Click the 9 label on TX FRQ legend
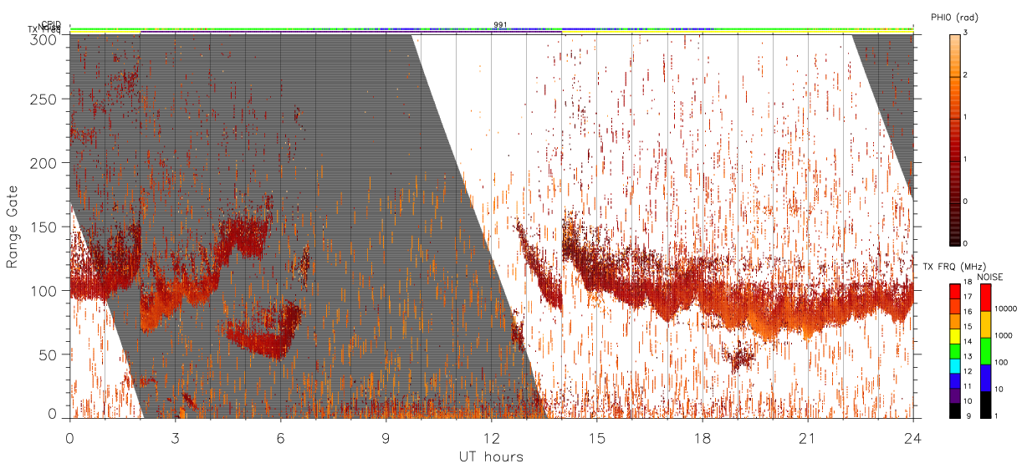 pyautogui.click(x=970, y=415)
